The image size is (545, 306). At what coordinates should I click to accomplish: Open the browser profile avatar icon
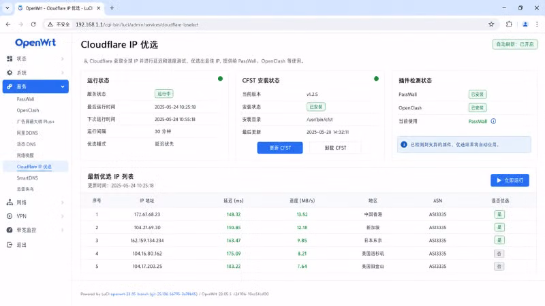(x=525, y=24)
